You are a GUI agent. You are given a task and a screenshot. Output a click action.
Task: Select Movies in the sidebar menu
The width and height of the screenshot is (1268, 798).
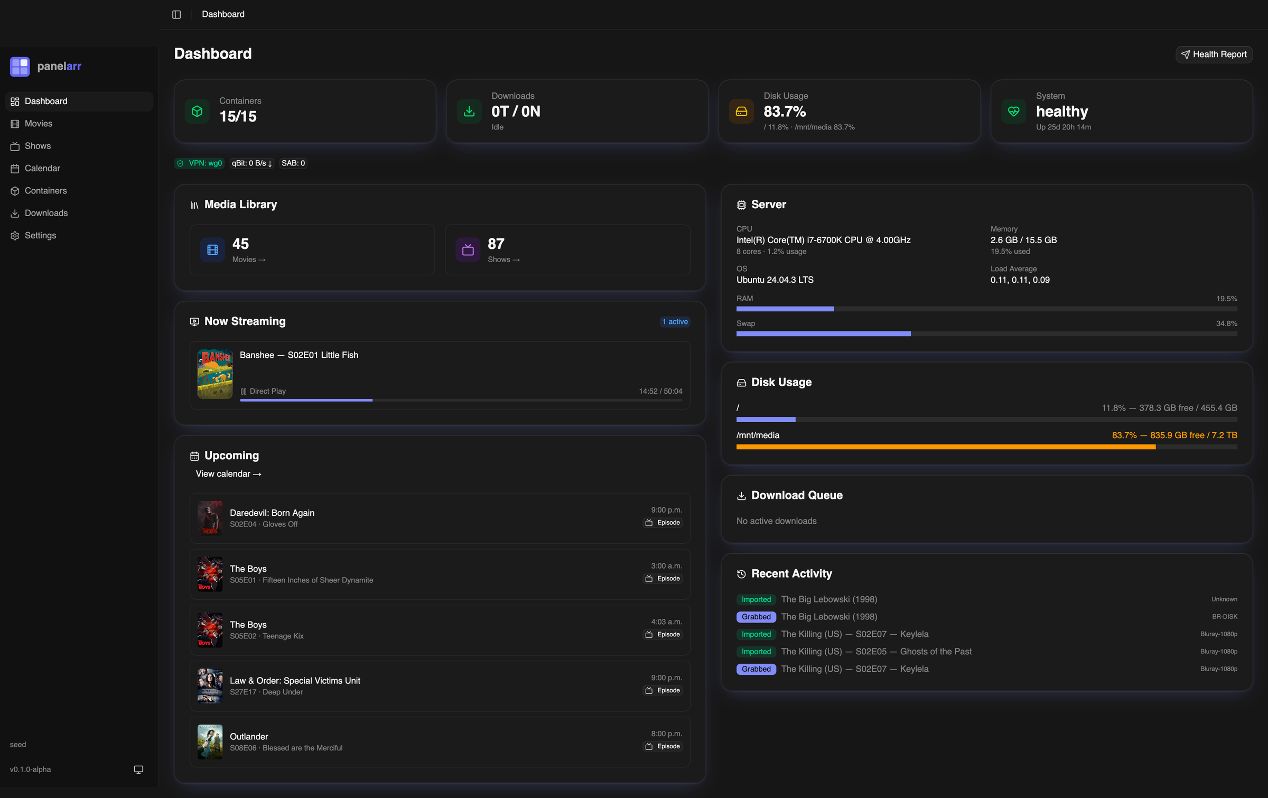[38, 123]
